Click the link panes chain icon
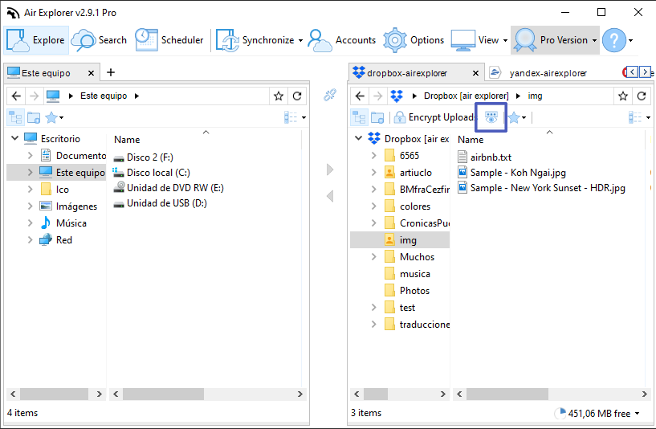Screen dimensions: 656x429 click(x=330, y=95)
